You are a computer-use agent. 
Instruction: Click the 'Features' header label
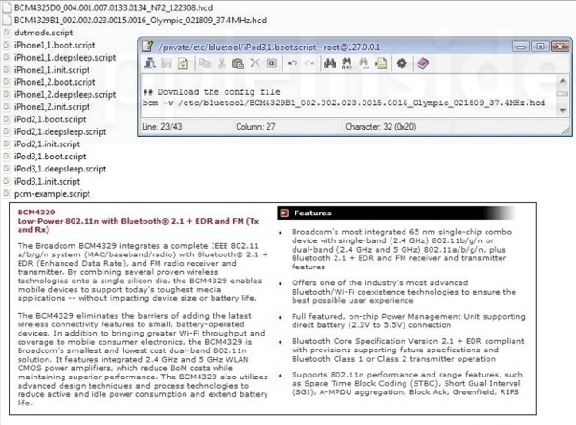pos(312,213)
